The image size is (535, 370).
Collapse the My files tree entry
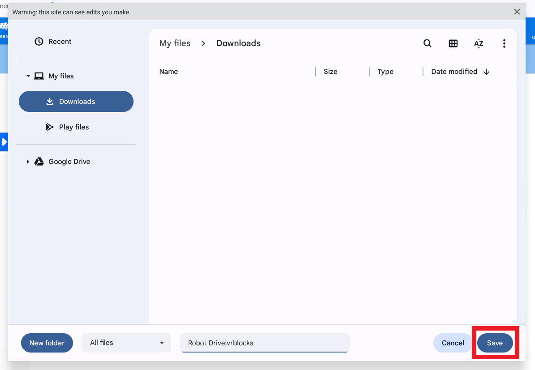(28, 76)
